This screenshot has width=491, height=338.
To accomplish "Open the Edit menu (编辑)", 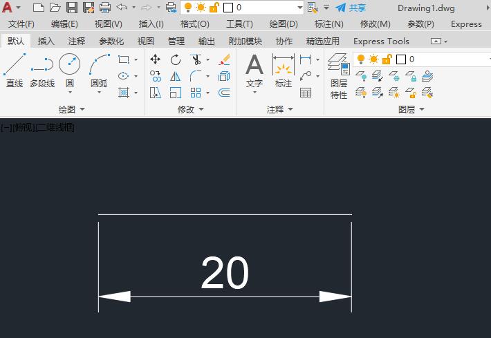I will pos(64,24).
